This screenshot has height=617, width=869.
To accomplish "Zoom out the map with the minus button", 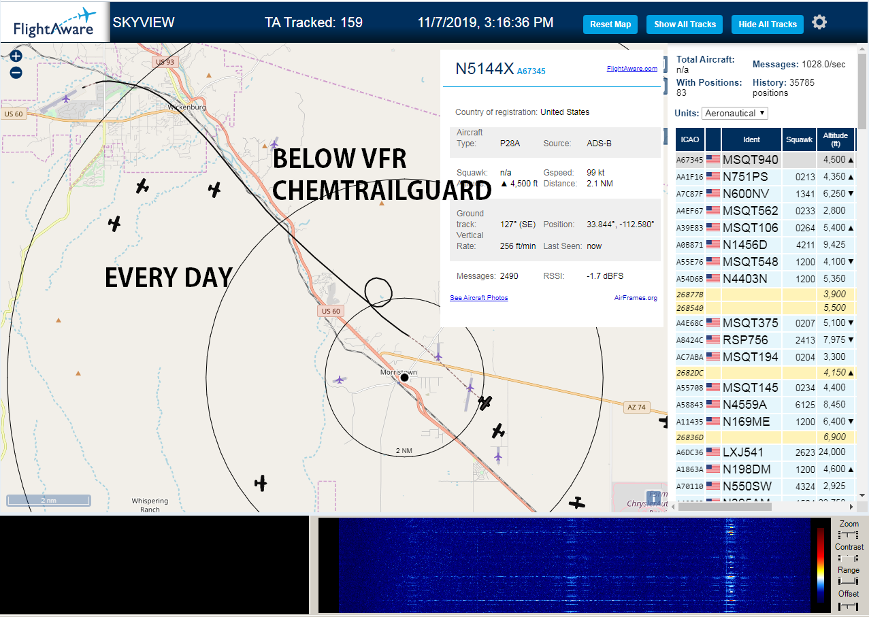I will point(16,73).
